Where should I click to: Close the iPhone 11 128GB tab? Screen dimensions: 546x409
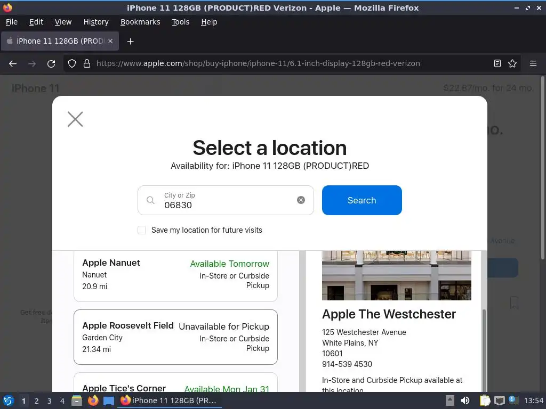110,41
